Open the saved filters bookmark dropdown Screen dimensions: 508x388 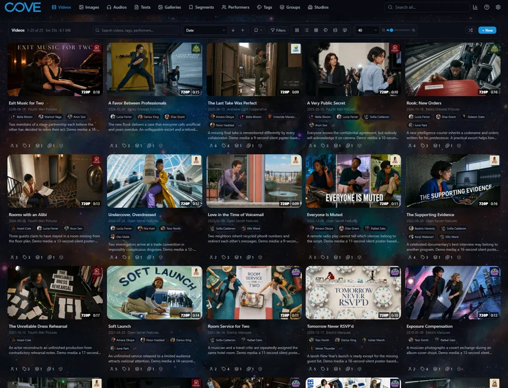[258, 30]
